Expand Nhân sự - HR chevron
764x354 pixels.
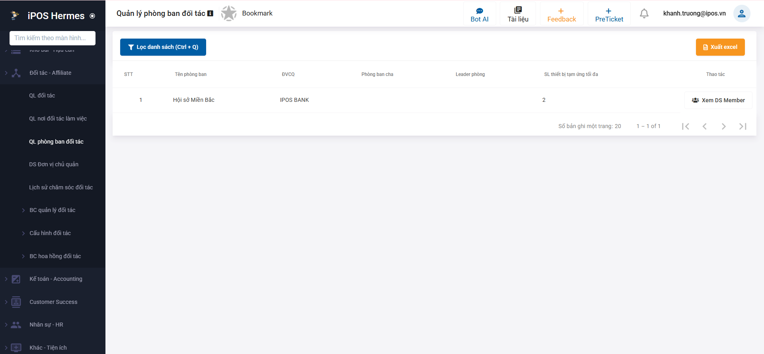tap(6, 325)
